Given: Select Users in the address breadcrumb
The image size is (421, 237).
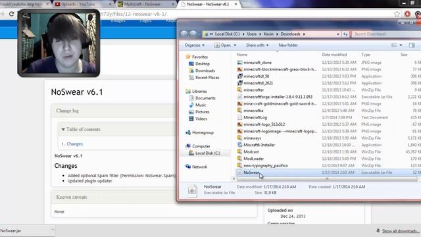Looking at the screenshot, I should (x=251, y=34).
